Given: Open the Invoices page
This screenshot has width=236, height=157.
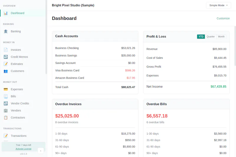Looking at the screenshot, I should coord(23,50).
